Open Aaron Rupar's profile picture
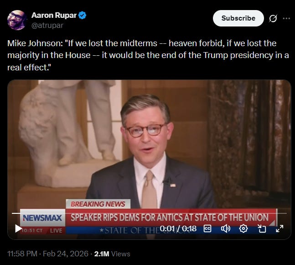The width and height of the screenshot is (295, 265). point(17,20)
